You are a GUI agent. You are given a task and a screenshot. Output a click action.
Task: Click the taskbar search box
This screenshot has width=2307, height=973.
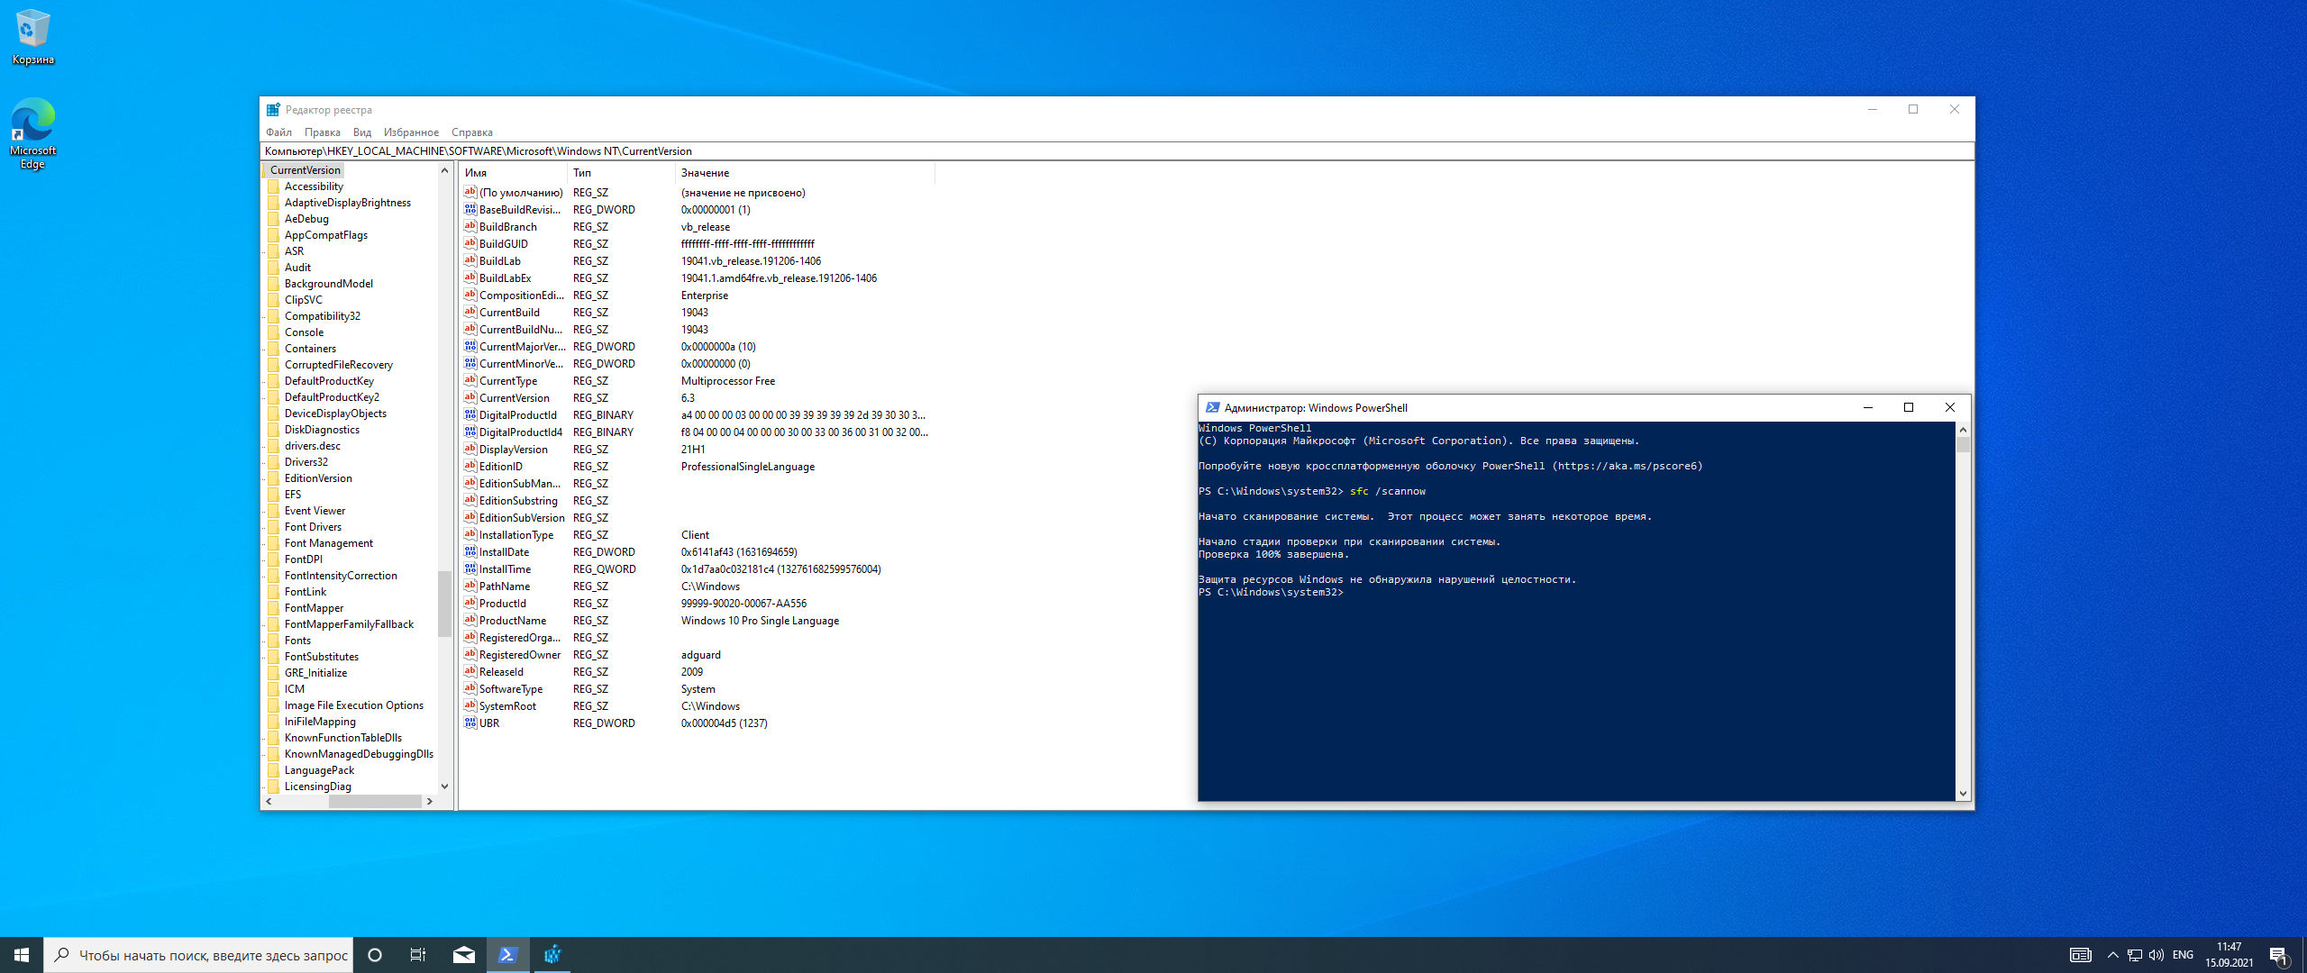pyautogui.click(x=199, y=955)
